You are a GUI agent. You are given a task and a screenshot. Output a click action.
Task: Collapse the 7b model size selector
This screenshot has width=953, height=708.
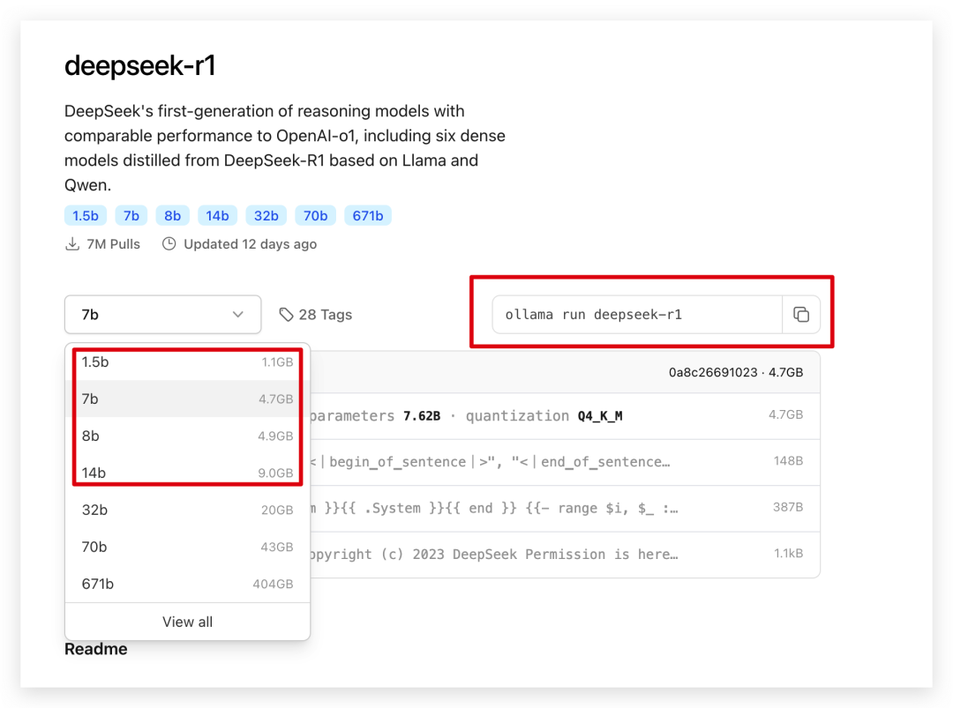pyautogui.click(x=162, y=314)
